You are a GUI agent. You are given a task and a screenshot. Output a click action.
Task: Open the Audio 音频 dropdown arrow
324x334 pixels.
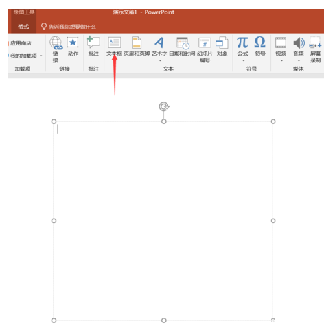(x=299, y=60)
